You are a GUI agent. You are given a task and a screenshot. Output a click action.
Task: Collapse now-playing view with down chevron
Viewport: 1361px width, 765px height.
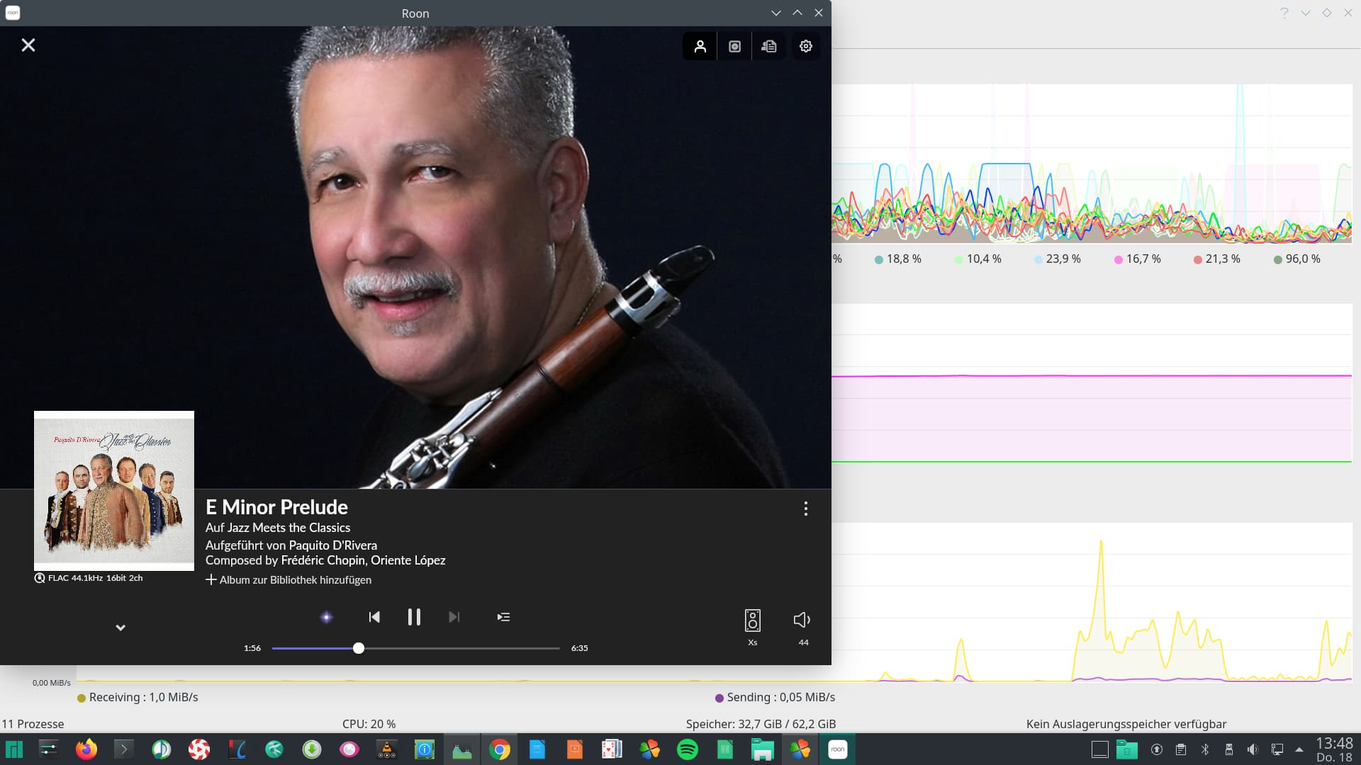[121, 628]
